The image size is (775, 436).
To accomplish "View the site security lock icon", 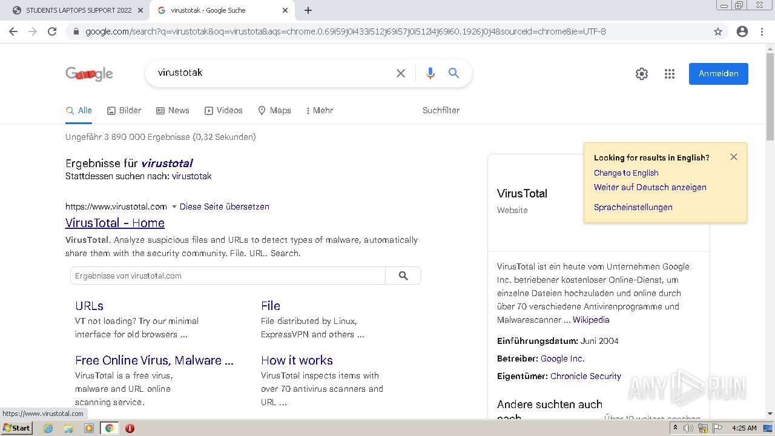I will (x=76, y=31).
